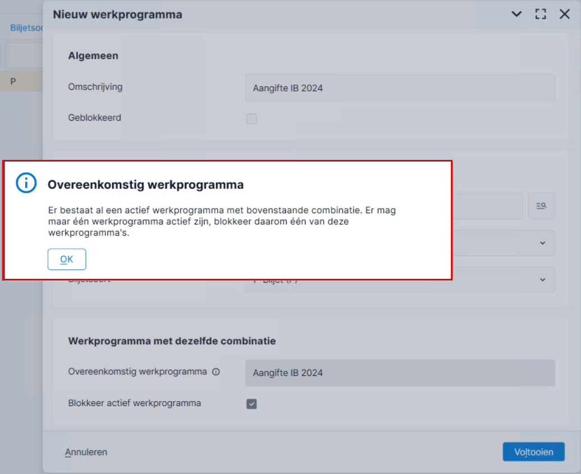Viewport: 581px width, 474px height.
Task: Click the info icon next to Overeenkomstig werkprogramma
Action: click(x=216, y=372)
